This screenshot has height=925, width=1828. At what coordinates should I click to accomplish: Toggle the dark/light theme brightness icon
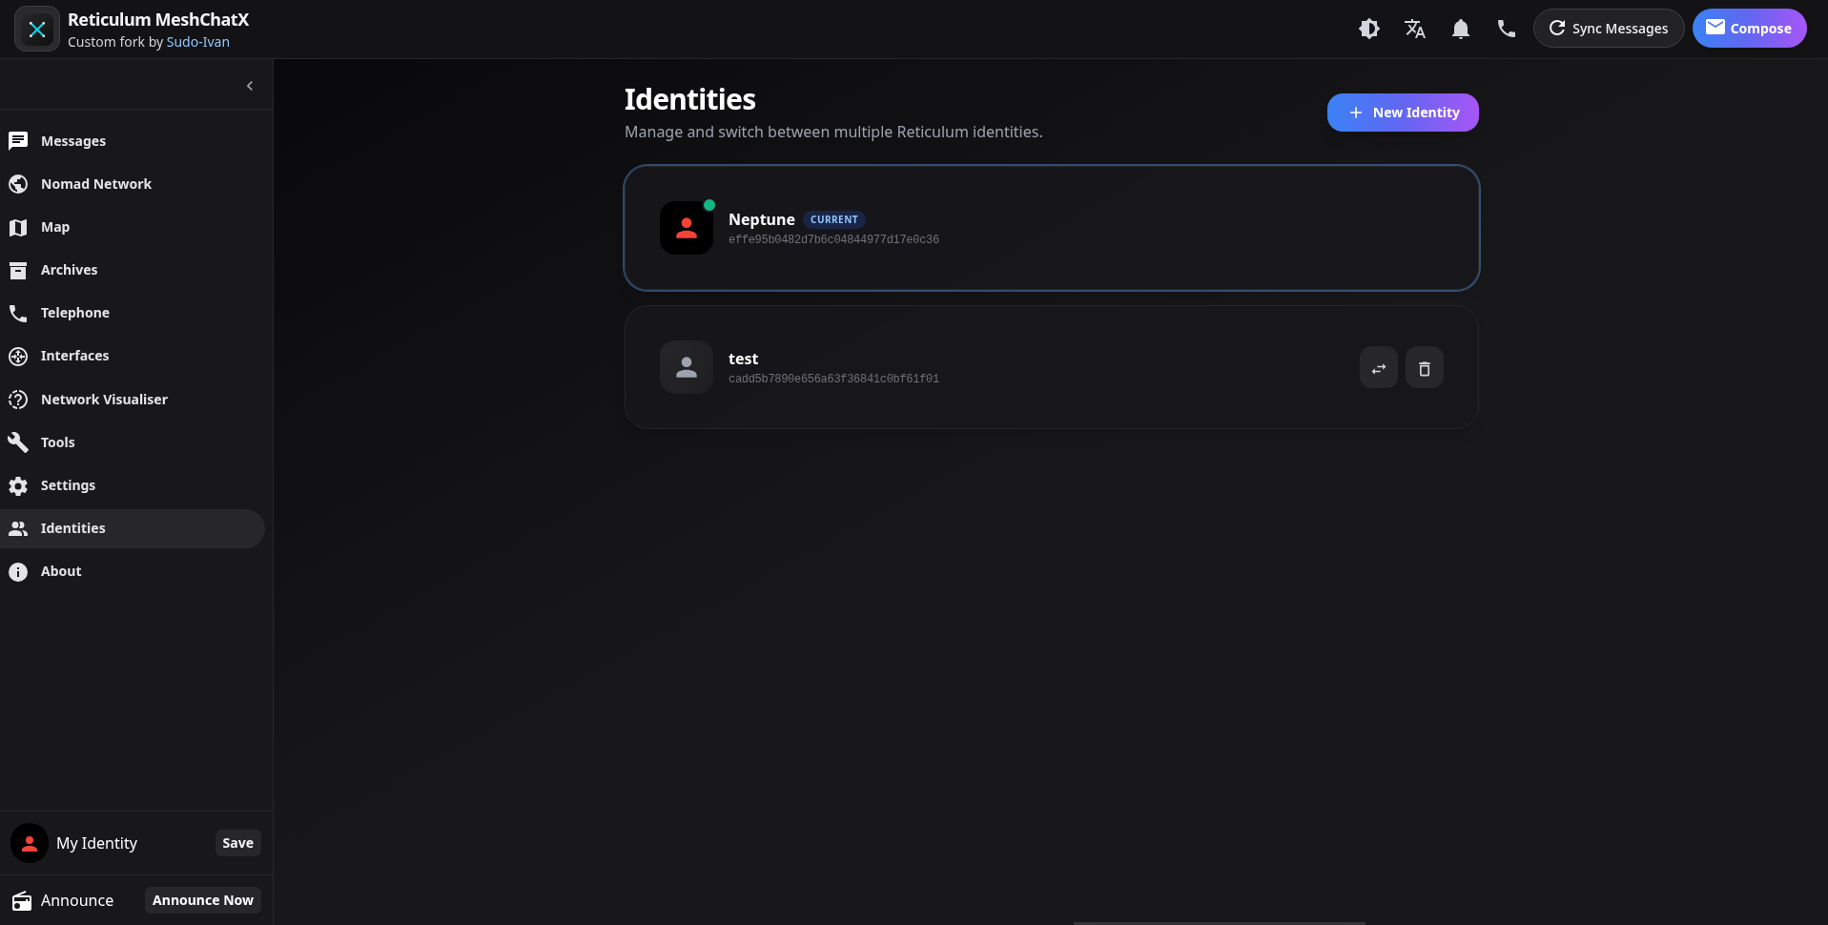pos(1368,29)
